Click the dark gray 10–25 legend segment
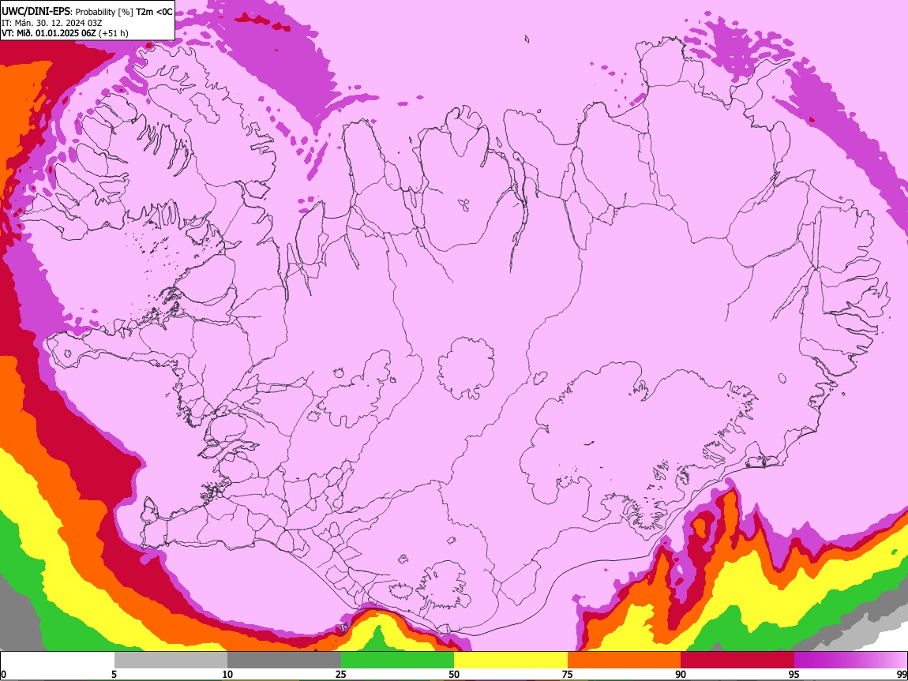The height and width of the screenshot is (681, 908). point(284,660)
